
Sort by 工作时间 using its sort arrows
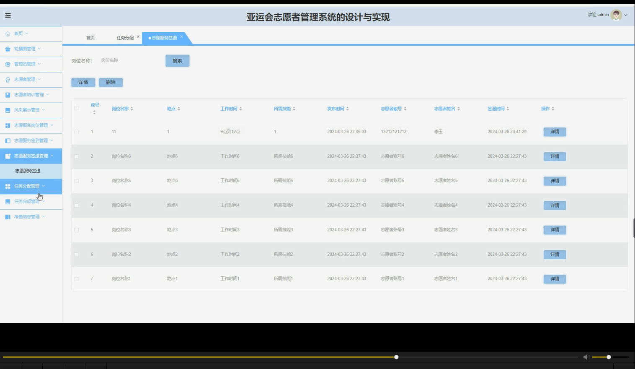[240, 109]
